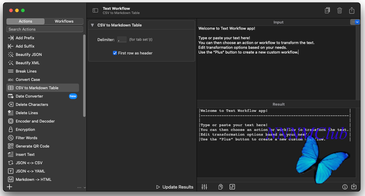The image size is (365, 196).
Task: Select the Break Lines action
Action: click(43, 71)
